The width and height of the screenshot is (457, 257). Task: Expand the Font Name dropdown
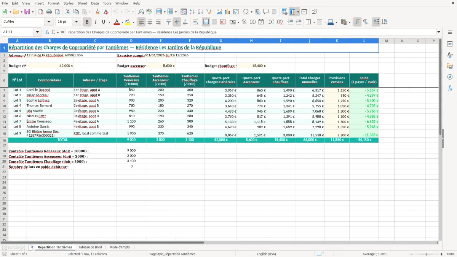tap(49, 22)
